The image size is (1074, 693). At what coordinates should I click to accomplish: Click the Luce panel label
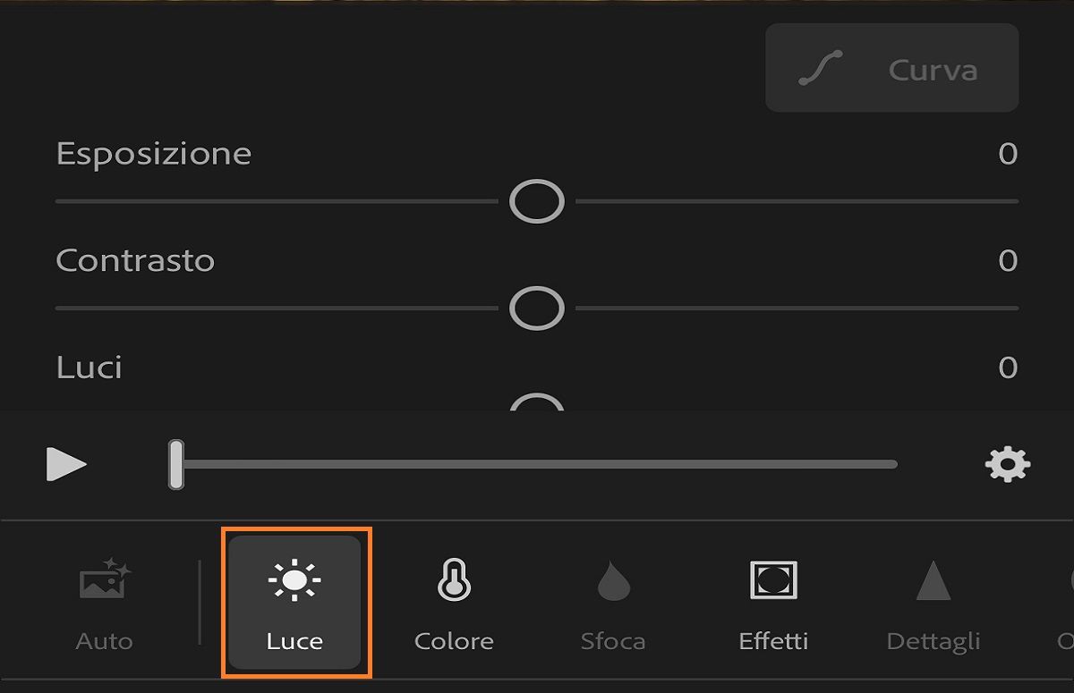[x=294, y=640]
